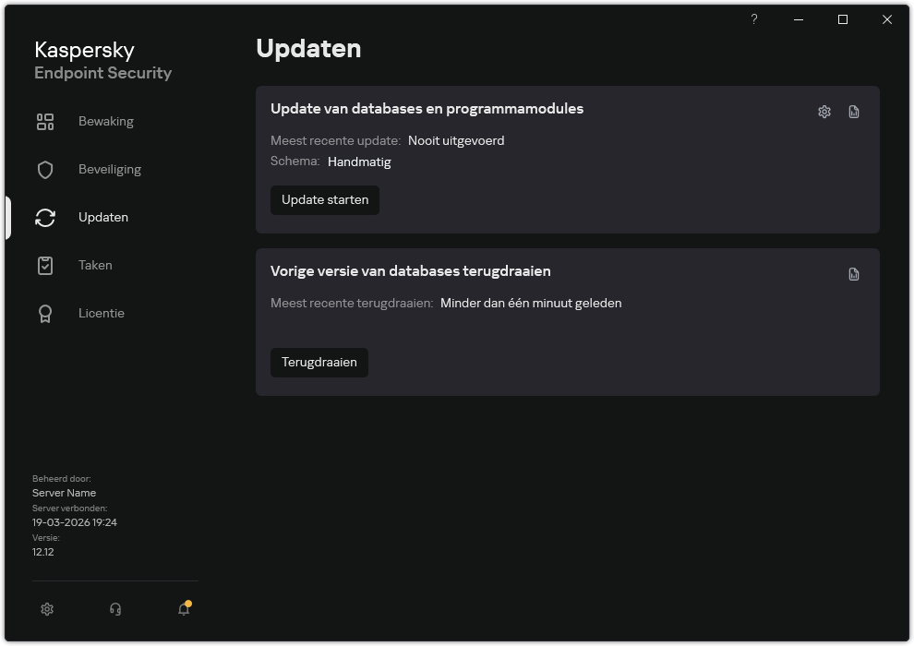Open support via the headset icon
The image size is (914, 646).
[115, 609]
